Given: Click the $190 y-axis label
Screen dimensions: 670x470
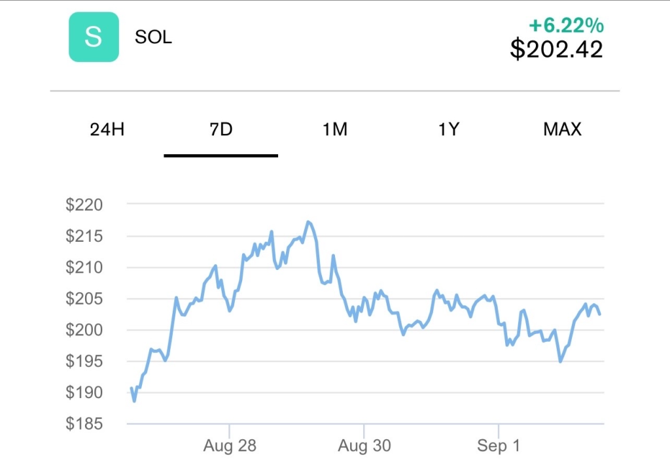Looking at the screenshot, I should coord(84,393).
